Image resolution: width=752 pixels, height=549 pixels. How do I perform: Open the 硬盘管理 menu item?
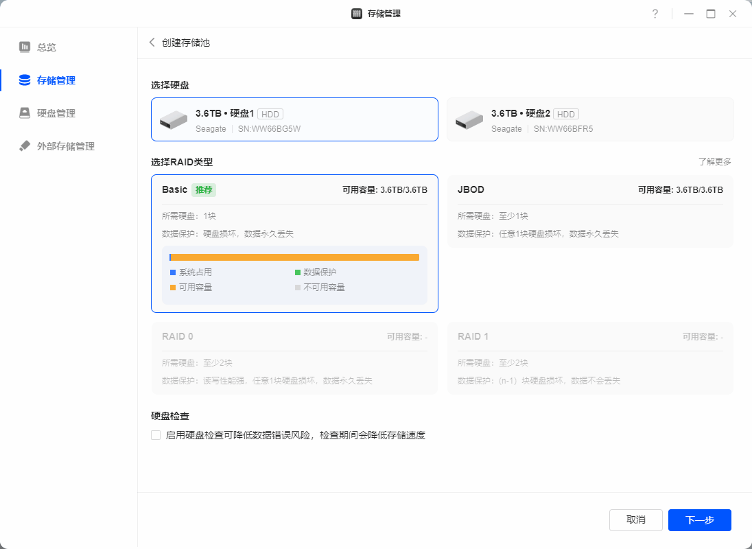(56, 113)
